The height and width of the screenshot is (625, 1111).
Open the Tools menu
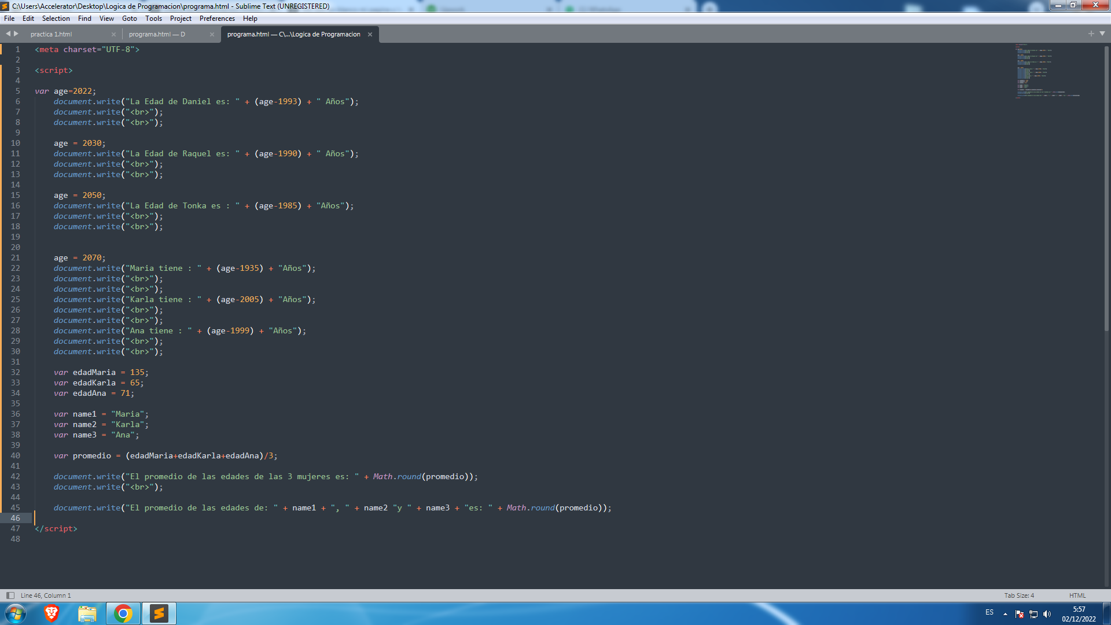pos(153,19)
